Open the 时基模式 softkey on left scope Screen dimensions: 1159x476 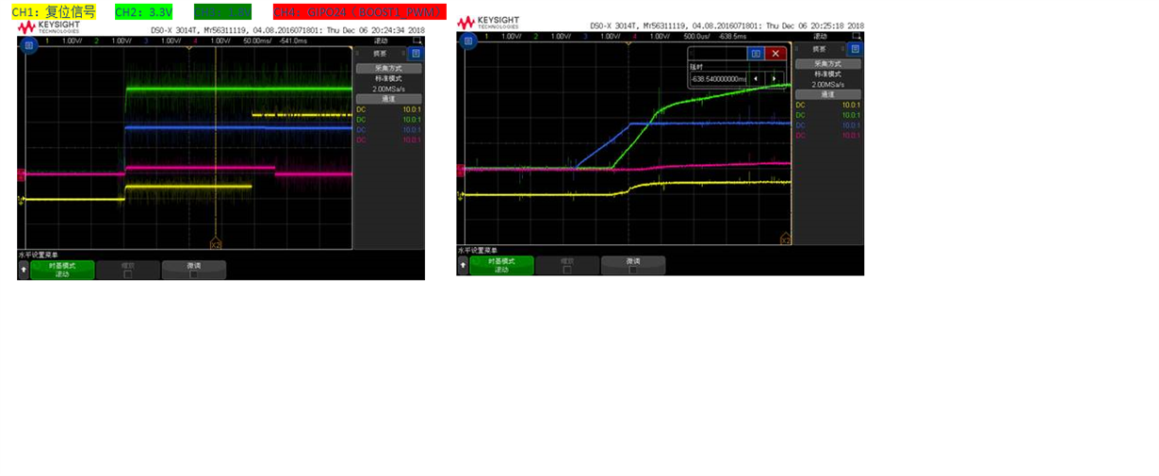[x=62, y=270]
